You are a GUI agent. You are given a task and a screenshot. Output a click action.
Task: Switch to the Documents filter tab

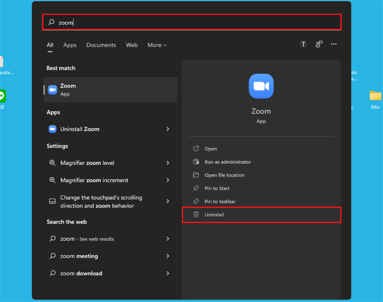101,45
